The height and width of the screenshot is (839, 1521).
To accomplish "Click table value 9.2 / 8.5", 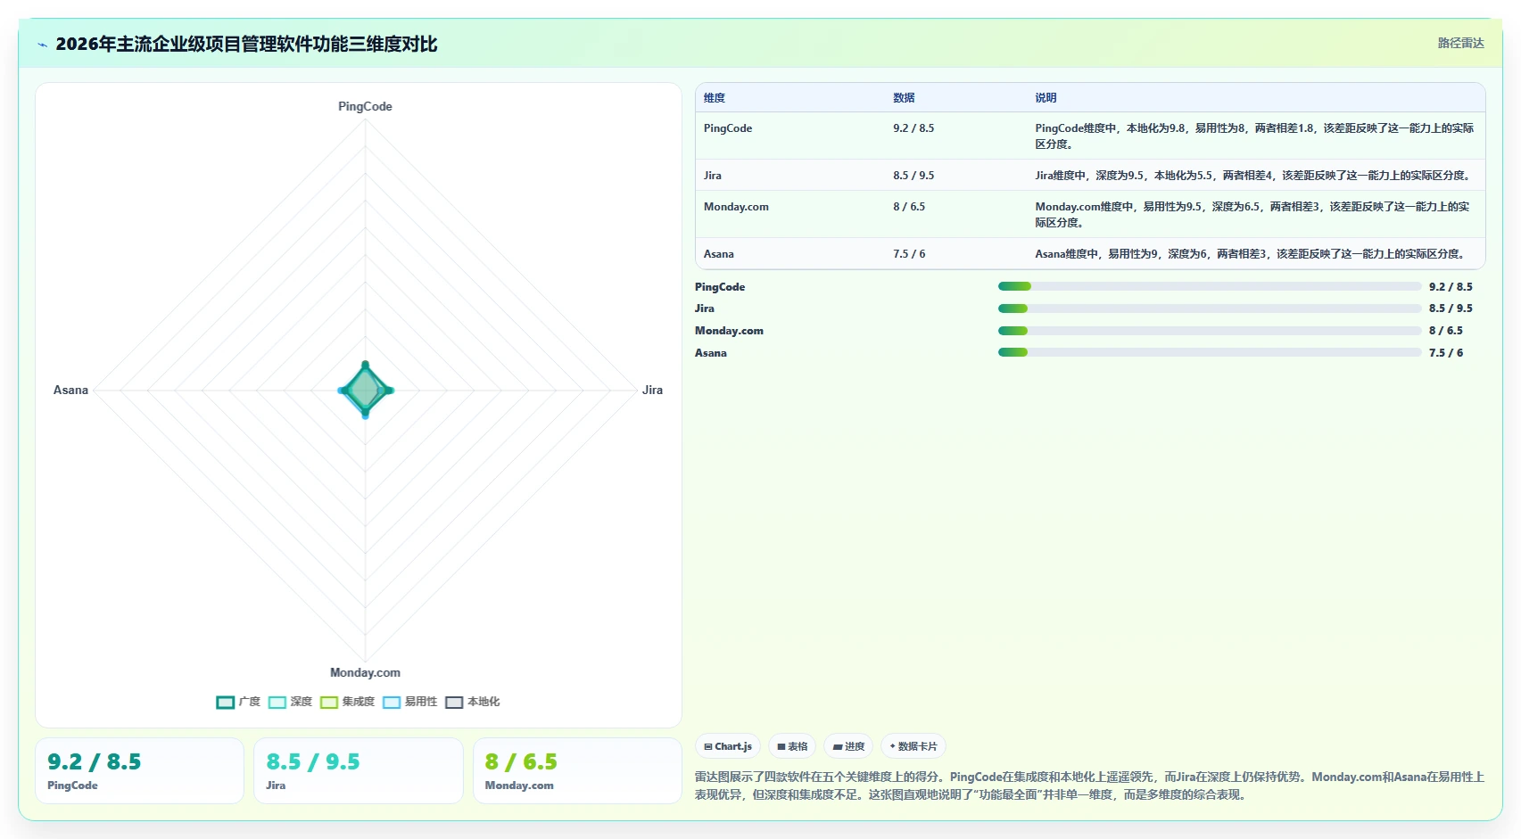I will (913, 128).
